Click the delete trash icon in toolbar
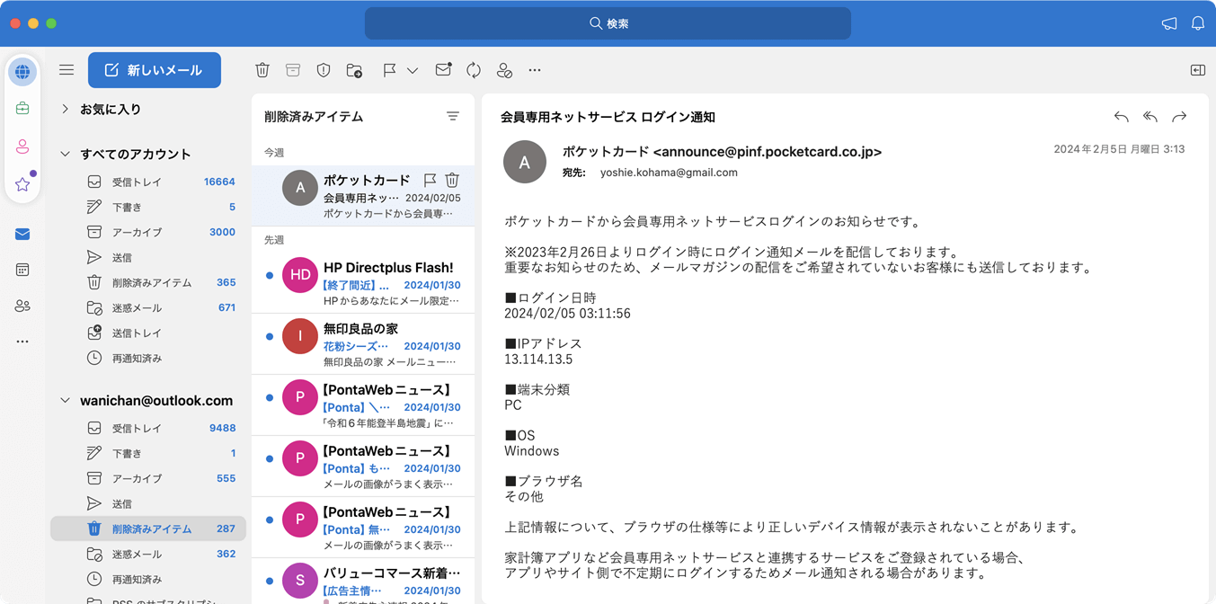The height and width of the screenshot is (604, 1216). [x=262, y=70]
